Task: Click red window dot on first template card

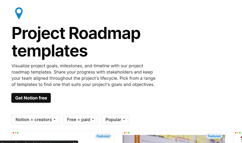Action: coord(14,133)
